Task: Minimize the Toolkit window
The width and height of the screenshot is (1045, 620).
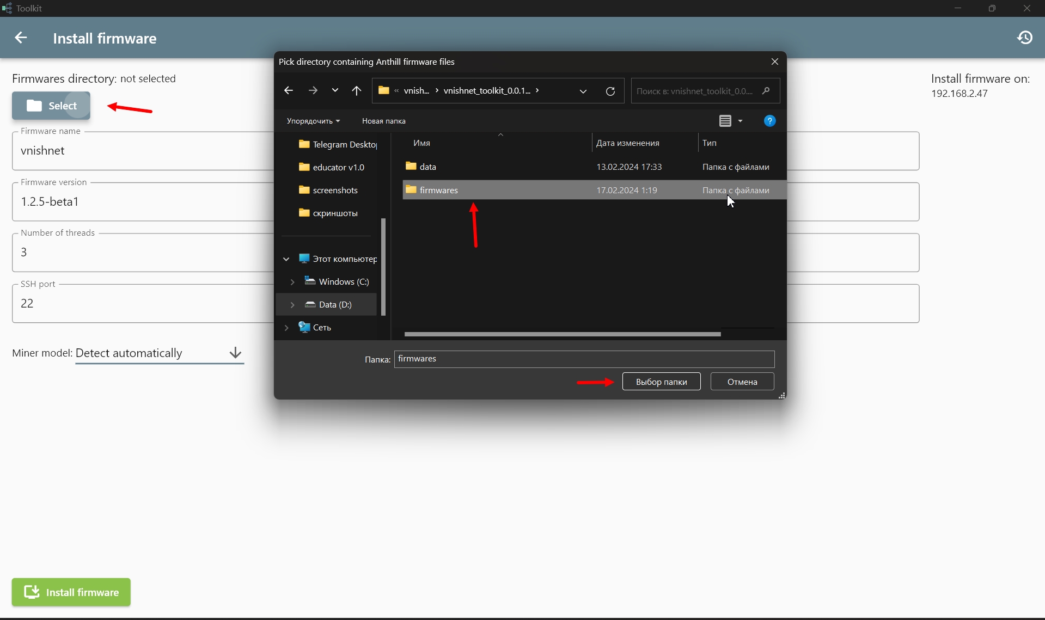Action: pyautogui.click(x=958, y=8)
